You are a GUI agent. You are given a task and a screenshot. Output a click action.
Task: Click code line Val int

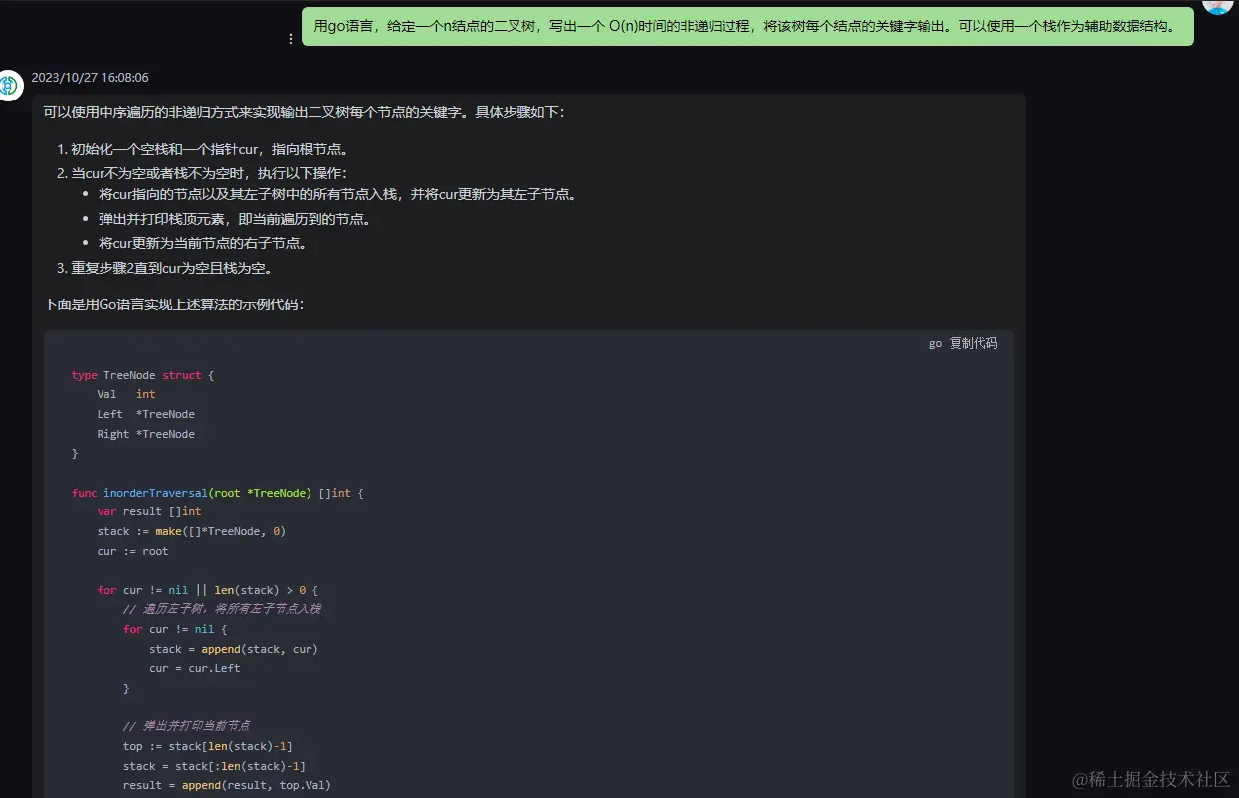coord(126,394)
